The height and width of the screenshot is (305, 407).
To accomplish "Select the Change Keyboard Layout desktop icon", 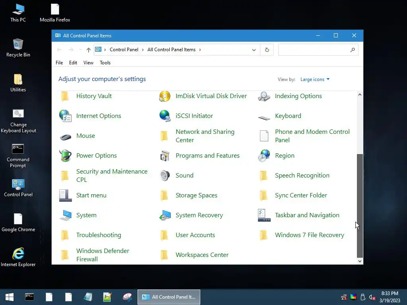I will pyautogui.click(x=18, y=121).
